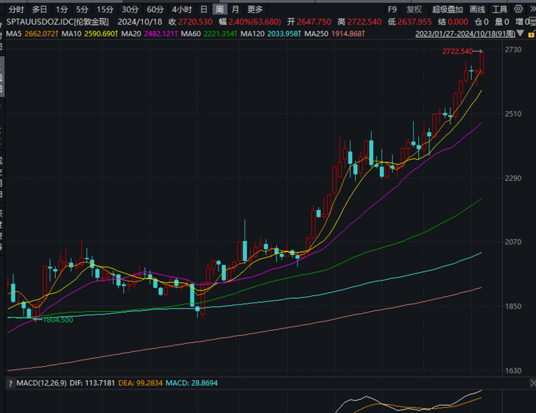Click the yellow lock icon
Image resolution: width=536 pixels, height=413 pixels.
click(x=531, y=34)
